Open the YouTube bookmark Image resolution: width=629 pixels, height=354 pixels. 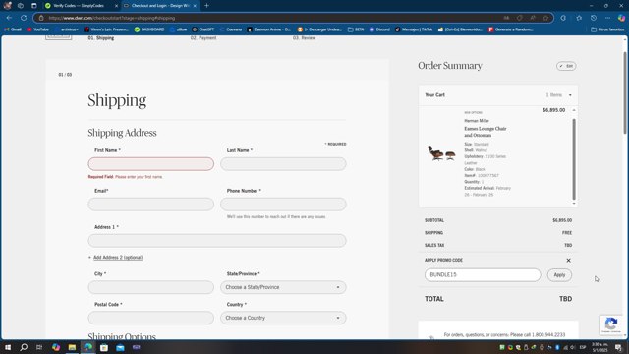coord(37,29)
